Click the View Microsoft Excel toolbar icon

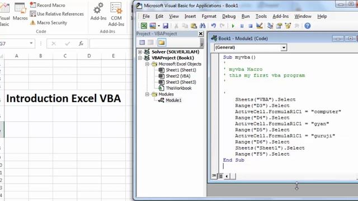tap(144, 26)
